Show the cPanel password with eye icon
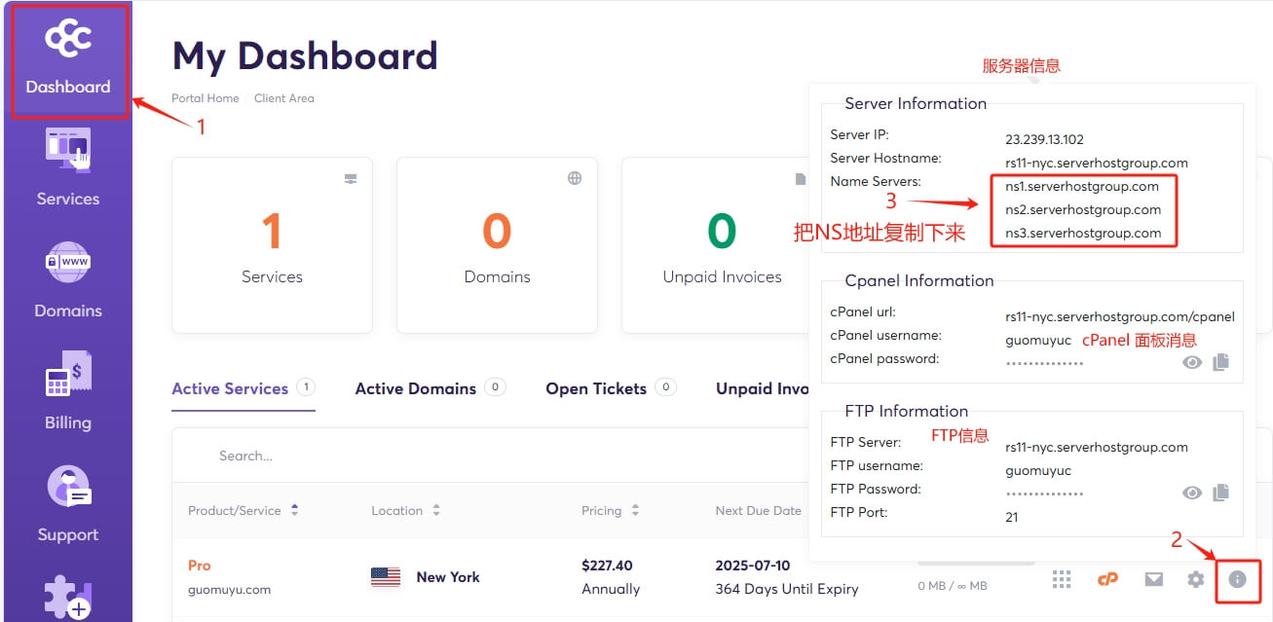The width and height of the screenshot is (1273, 622). [1192, 362]
